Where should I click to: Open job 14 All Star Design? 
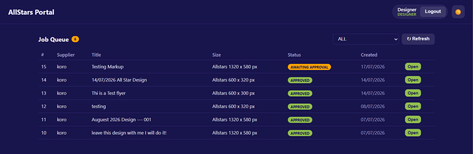pyautogui.click(x=413, y=80)
